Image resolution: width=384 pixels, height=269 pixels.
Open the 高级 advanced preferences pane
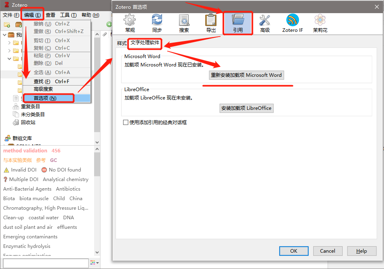(x=265, y=23)
